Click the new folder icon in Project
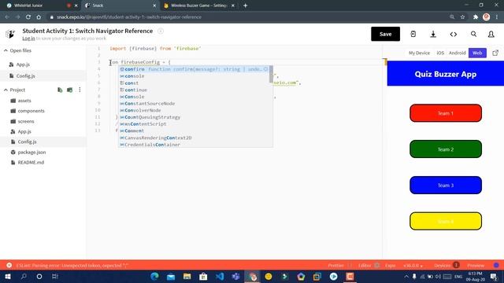 [x=69, y=90]
